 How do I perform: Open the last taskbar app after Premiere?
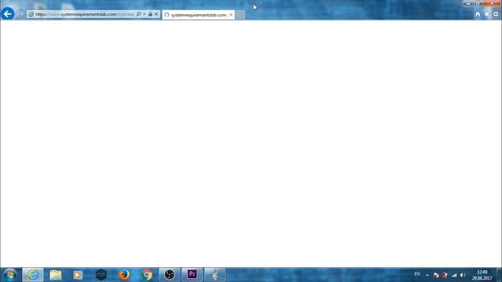pos(215,275)
